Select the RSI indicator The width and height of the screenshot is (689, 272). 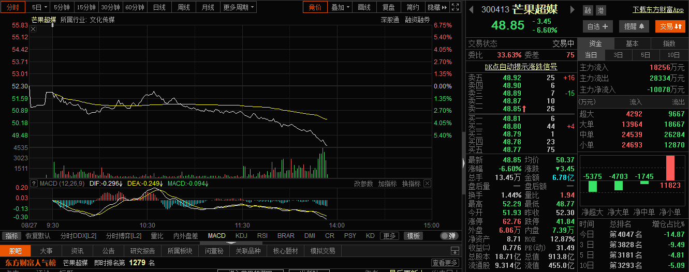coord(262,236)
